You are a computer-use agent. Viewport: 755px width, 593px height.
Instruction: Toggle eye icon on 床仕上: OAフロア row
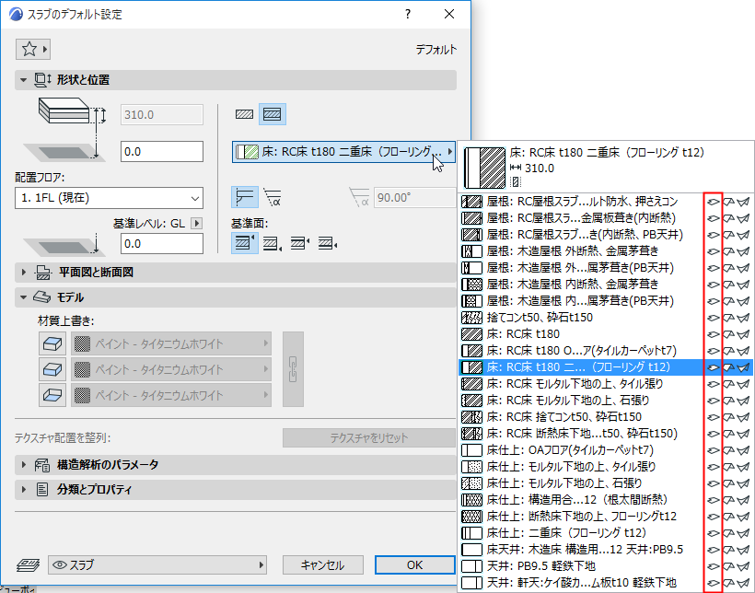(714, 450)
